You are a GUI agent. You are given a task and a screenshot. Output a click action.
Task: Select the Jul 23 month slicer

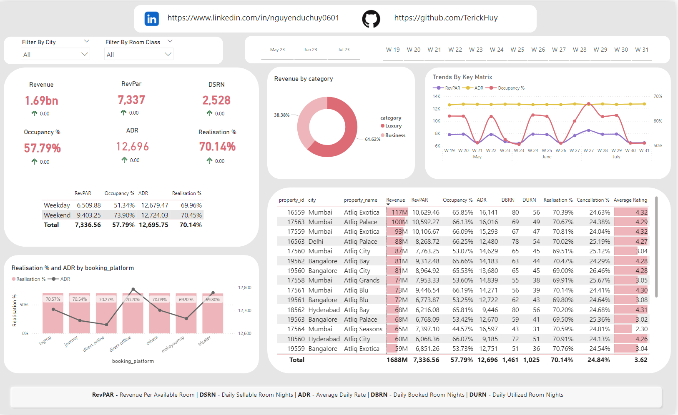[x=344, y=50]
